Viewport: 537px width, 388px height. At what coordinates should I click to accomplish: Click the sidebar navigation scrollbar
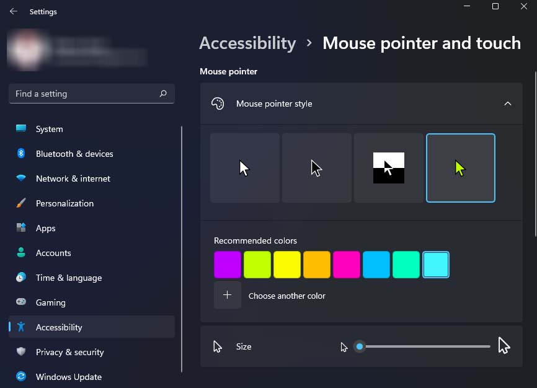click(x=182, y=249)
